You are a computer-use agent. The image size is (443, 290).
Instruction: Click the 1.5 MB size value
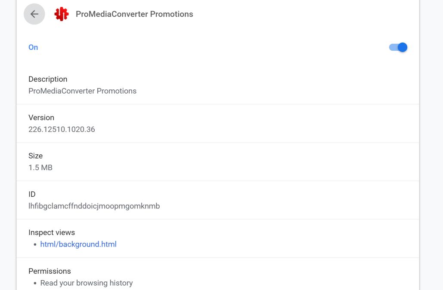pos(40,168)
